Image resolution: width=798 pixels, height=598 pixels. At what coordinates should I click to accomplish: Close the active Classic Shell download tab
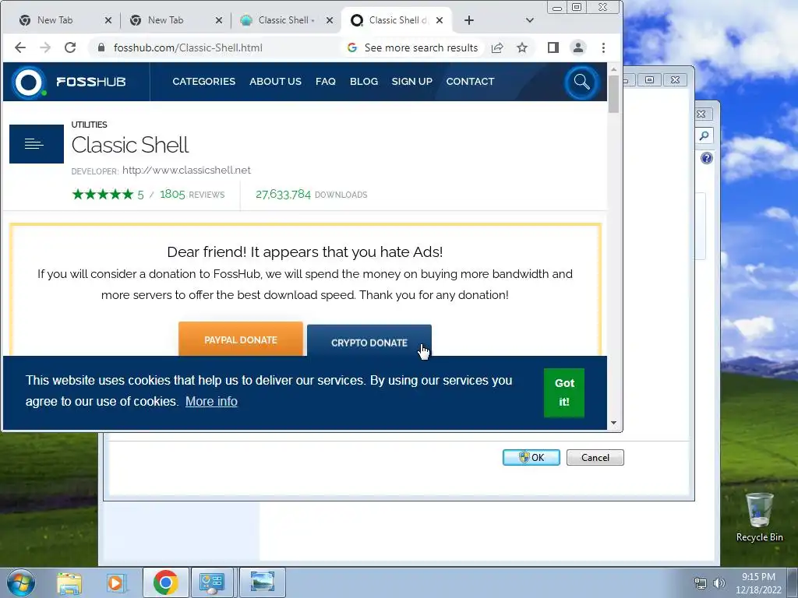point(440,20)
